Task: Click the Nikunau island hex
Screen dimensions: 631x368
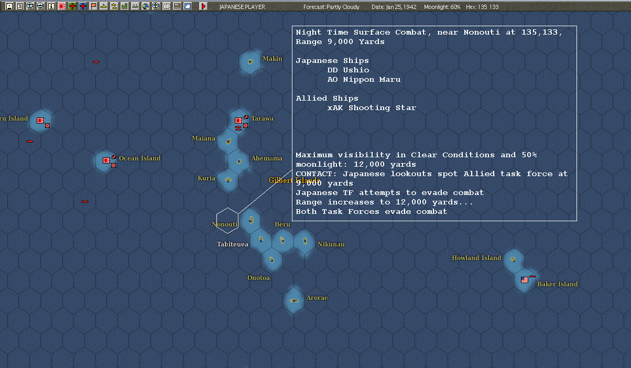Action: coord(304,241)
